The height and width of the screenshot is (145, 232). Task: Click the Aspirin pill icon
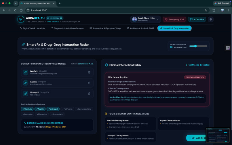pos(26,83)
